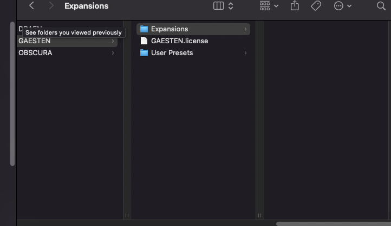391x226 pixels.
Task: Click the first column resize handle
Action: (x=127, y=215)
